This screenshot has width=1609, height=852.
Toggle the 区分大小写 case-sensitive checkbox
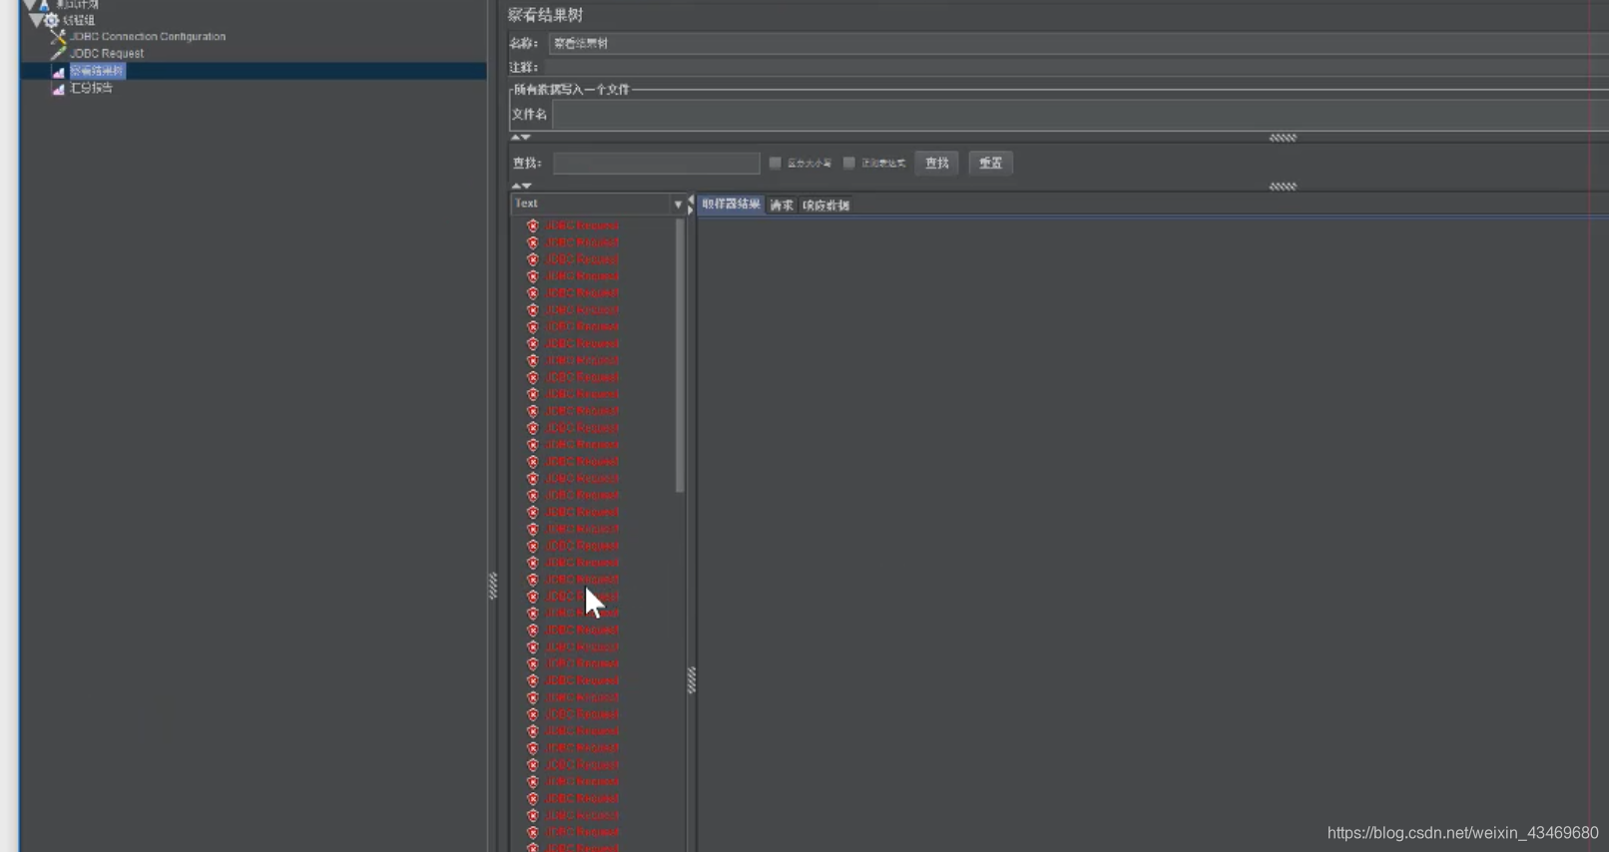click(775, 163)
